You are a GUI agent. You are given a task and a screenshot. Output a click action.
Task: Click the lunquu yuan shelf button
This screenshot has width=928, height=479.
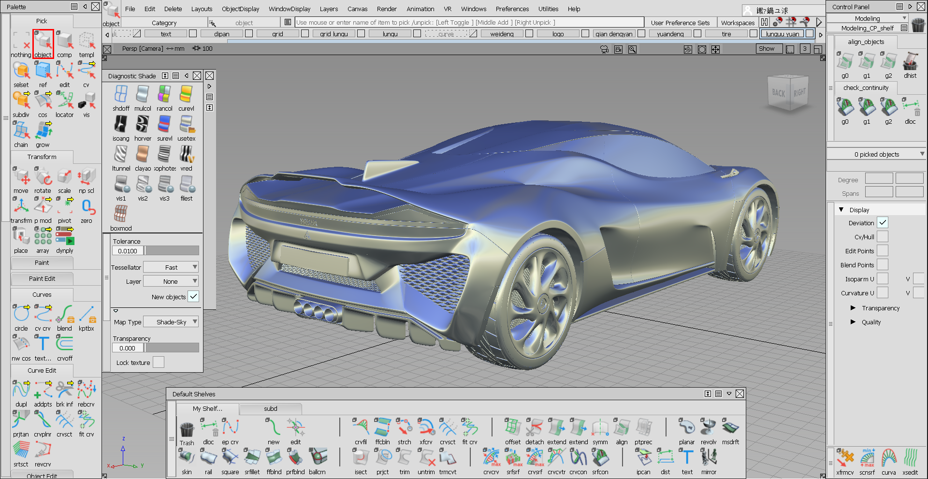pos(782,33)
